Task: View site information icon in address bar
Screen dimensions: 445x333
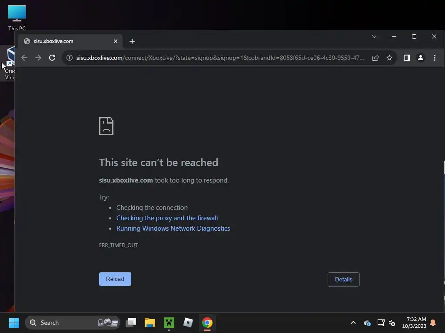Action: tap(70, 58)
